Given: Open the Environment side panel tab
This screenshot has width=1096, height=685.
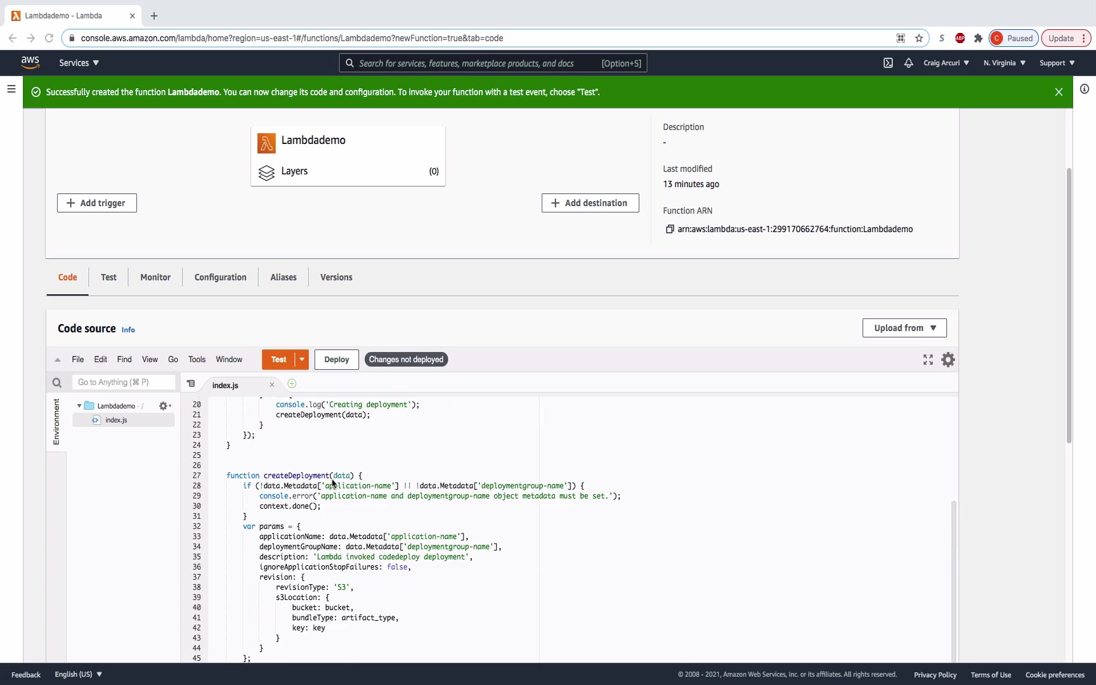Looking at the screenshot, I should [56, 421].
